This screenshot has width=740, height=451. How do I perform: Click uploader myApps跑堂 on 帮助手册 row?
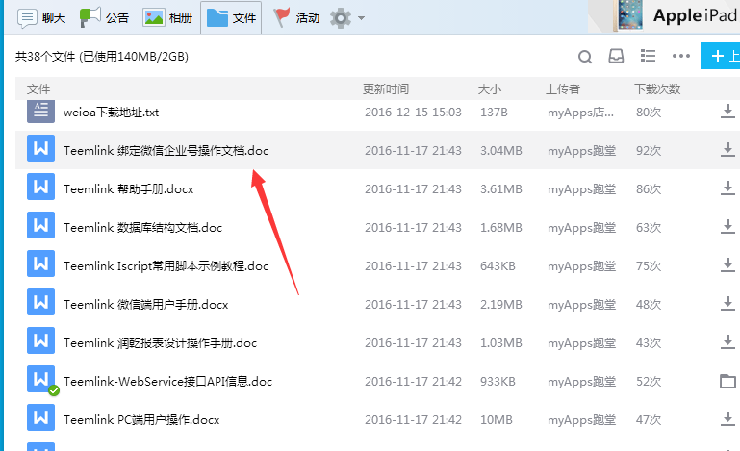581,189
